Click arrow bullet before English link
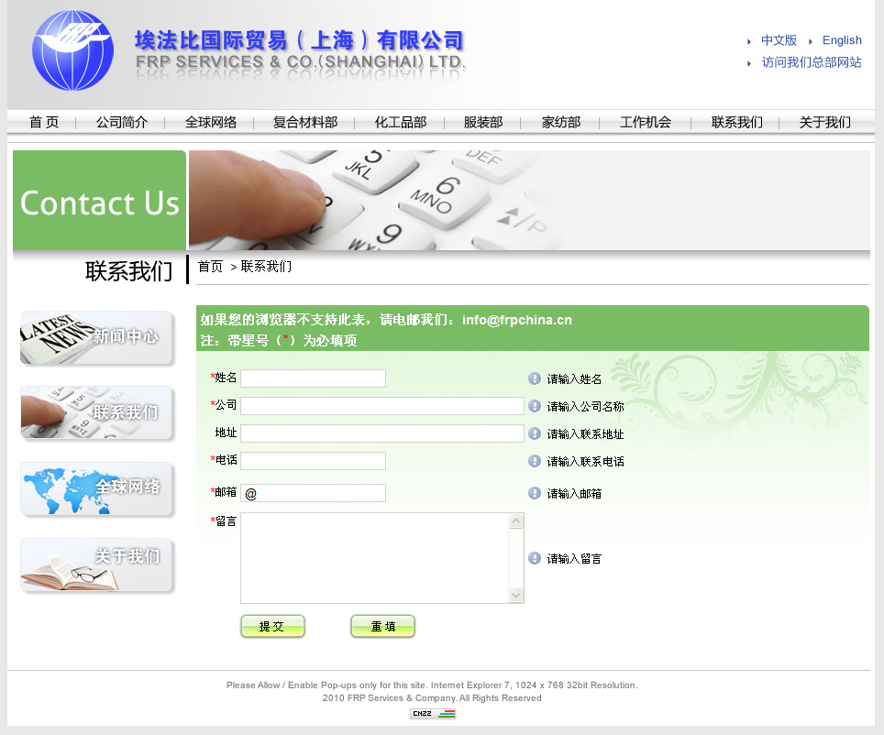 810,41
